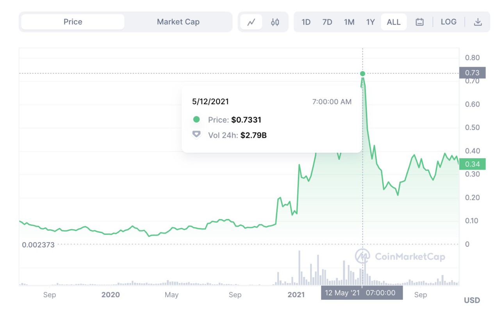Viewport: 496px width, 312px height.
Task: Switch to the candlestick chart icon
Action: [x=275, y=22]
